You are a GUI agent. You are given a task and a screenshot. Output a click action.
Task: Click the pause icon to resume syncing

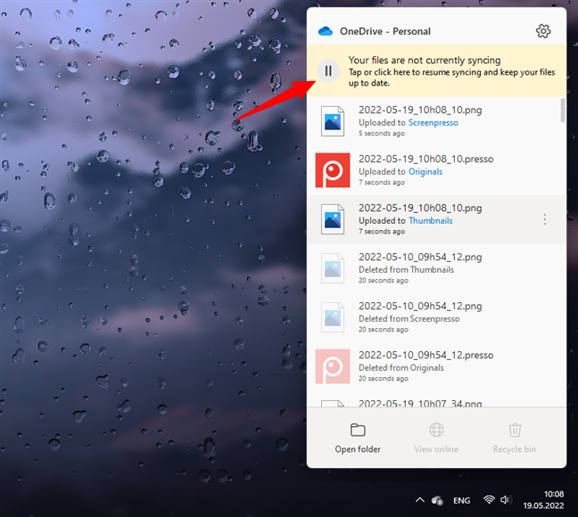pyautogui.click(x=328, y=70)
